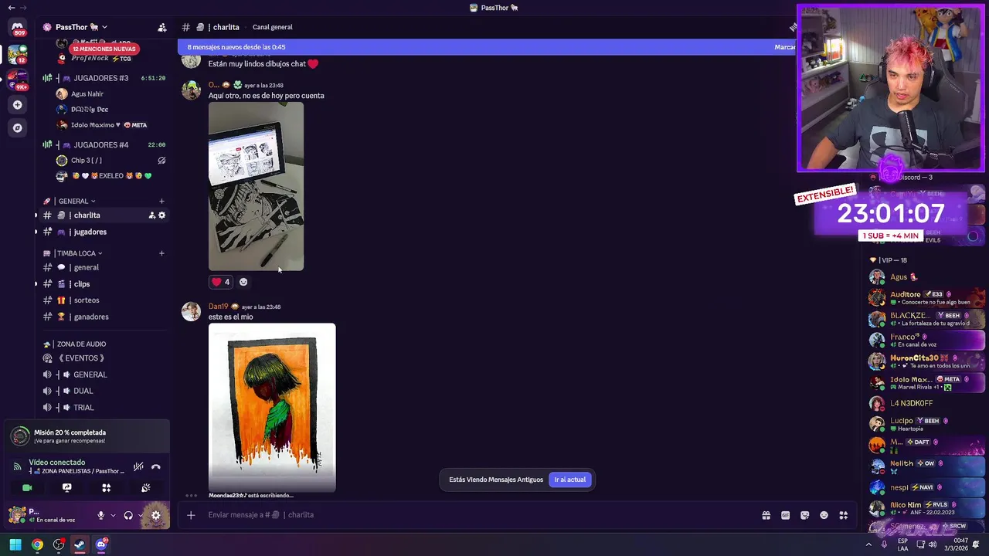Viewport: 989px width, 556px height.
Task: Toggle noise suppression icon in voice panel
Action: 138,466
